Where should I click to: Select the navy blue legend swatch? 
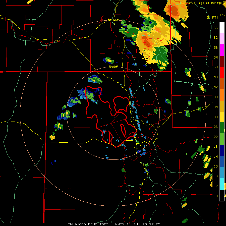coord(222,150)
